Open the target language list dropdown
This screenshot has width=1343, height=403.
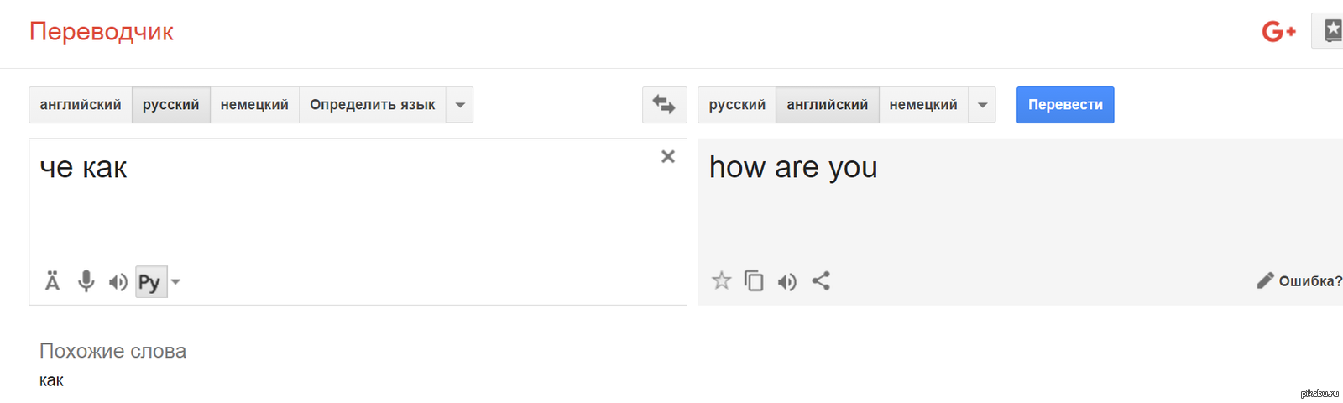pos(982,105)
